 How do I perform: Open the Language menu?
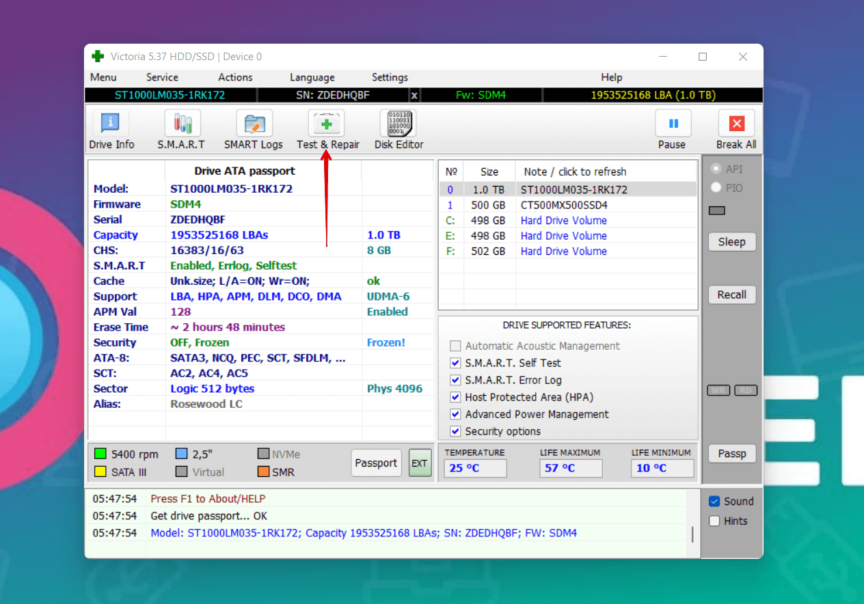pos(312,78)
